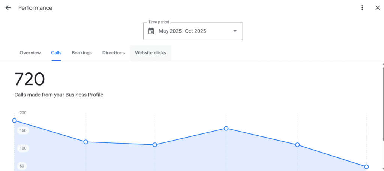Screen dimensions: 384x171
Task: Select the May 2025–Oct 2025 date range text
Action: click(x=182, y=31)
